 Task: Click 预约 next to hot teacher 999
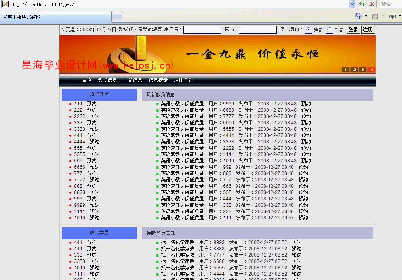click(x=91, y=199)
